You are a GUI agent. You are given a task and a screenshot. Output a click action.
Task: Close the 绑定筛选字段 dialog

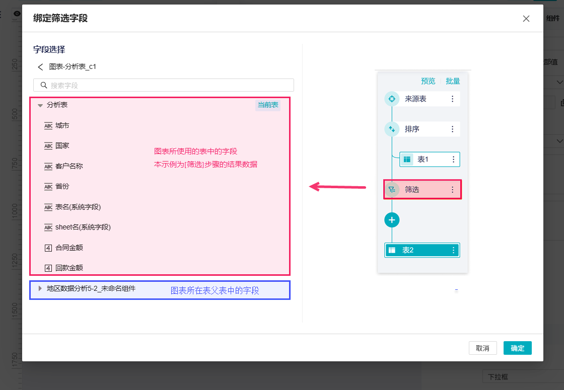point(526,19)
